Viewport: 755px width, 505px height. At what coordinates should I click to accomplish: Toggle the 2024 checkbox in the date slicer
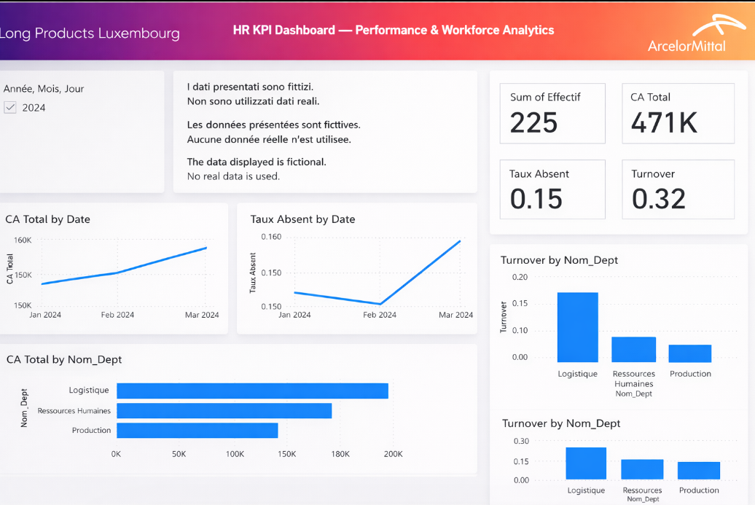10,106
